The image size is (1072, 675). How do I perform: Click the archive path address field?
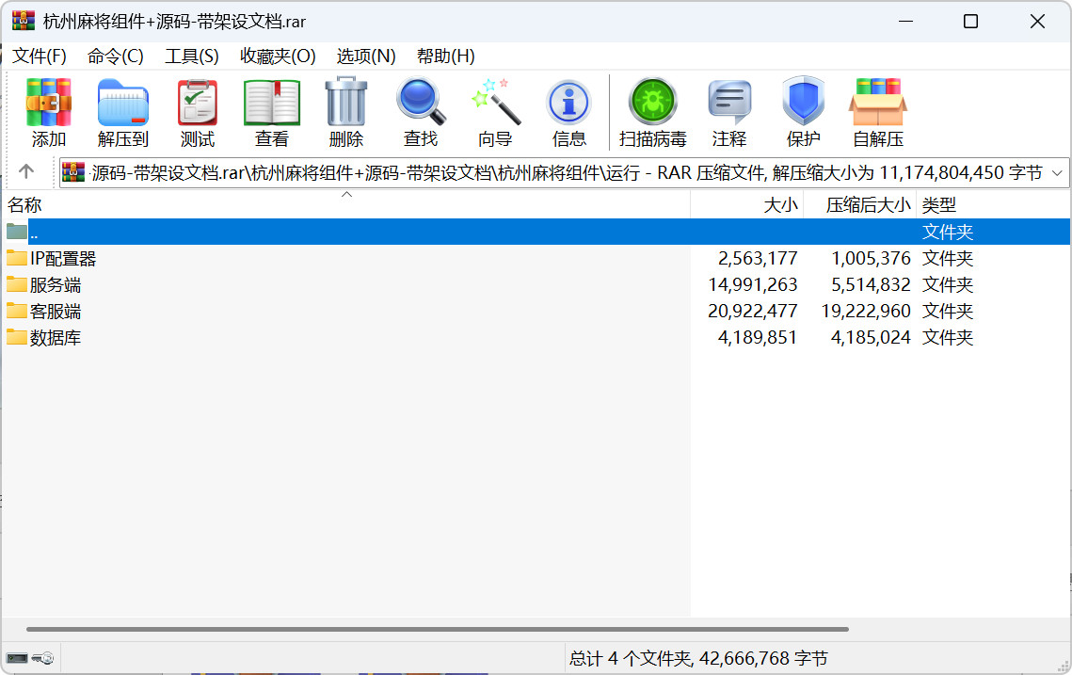565,173
